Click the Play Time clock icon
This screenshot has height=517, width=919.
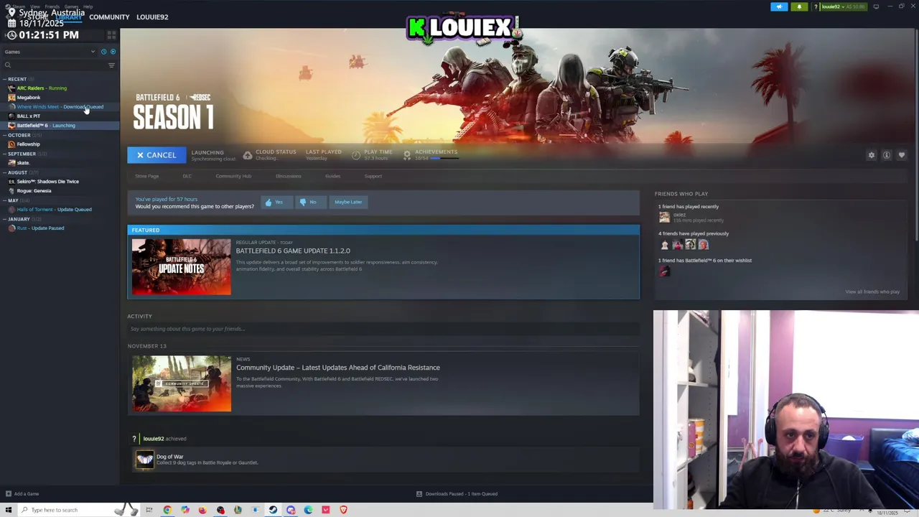pos(357,155)
